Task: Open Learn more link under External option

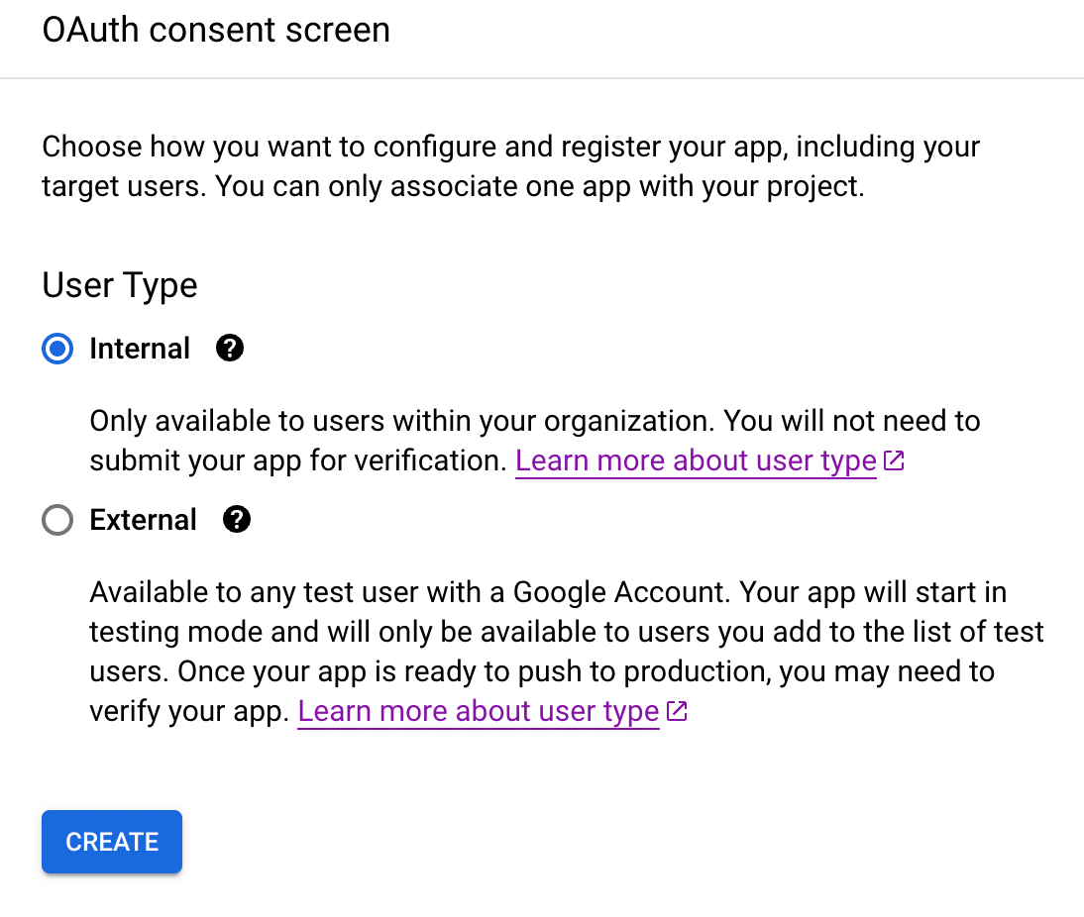Action: click(479, 712)
